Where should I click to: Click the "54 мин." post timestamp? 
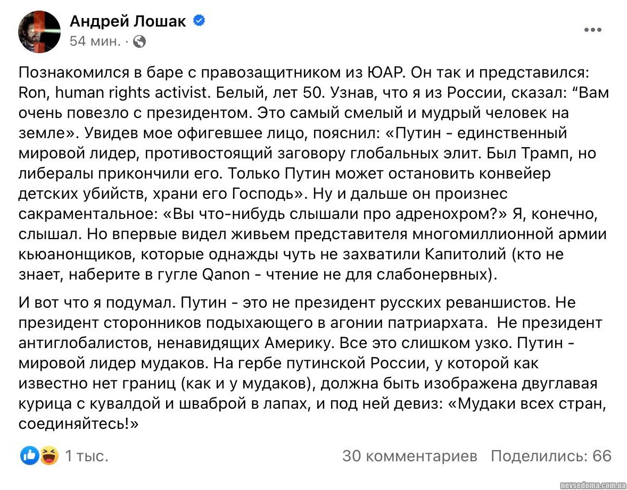(95, 41)
